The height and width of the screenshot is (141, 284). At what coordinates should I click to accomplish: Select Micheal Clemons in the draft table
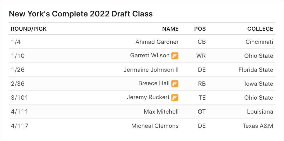155,126
